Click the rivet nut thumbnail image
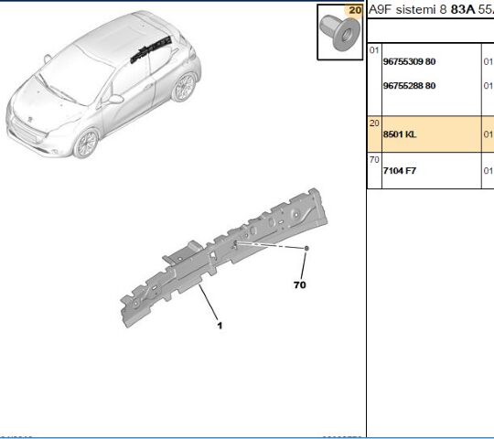The width and height of the screenshot is (494, 439). pos(339,33)
